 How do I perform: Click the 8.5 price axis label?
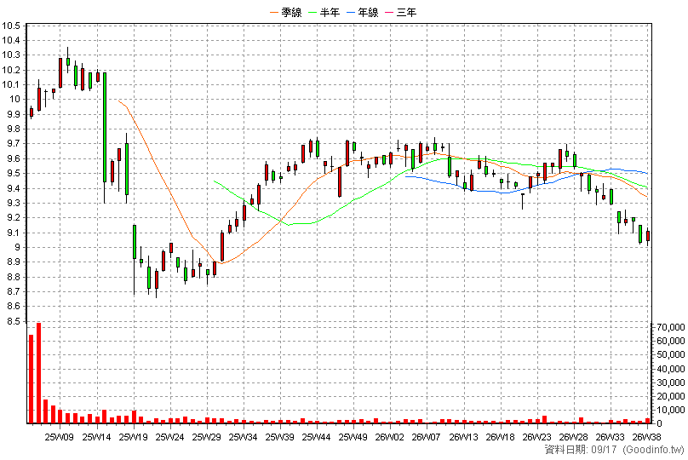(x=14, y=322)
